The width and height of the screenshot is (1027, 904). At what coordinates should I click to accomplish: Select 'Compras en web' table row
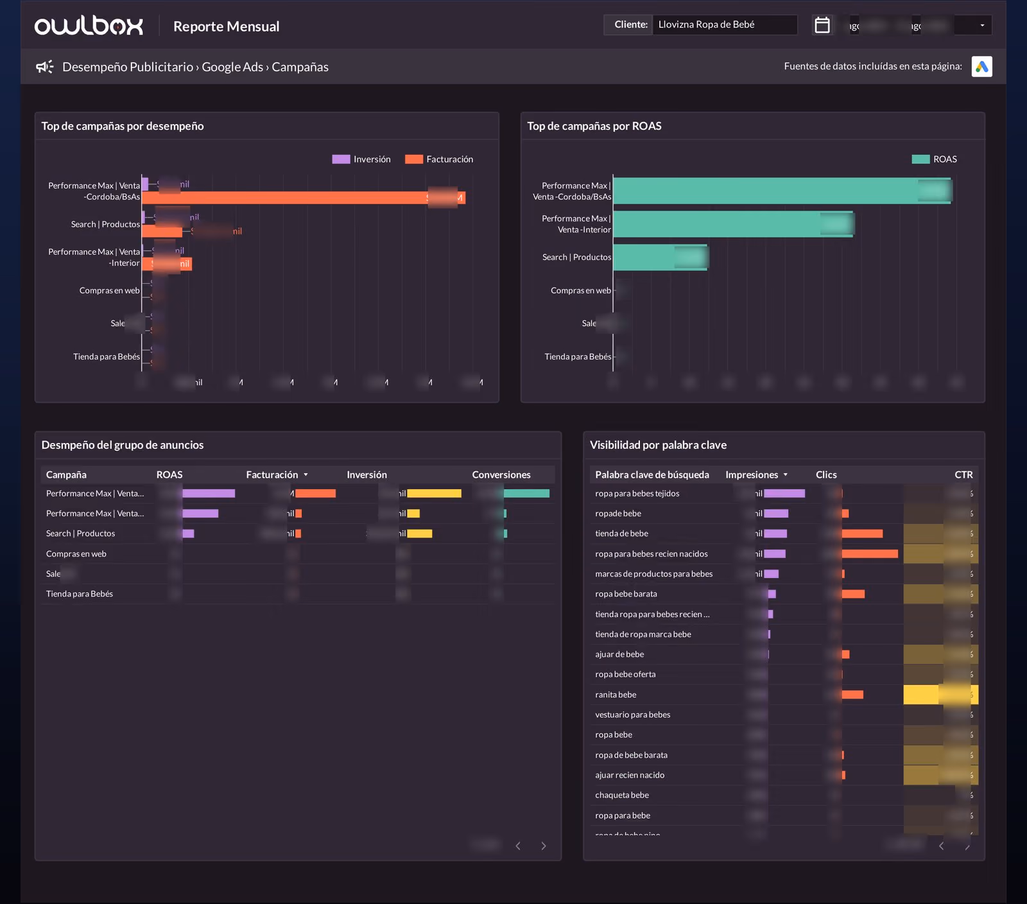click(x=298, y=553)
